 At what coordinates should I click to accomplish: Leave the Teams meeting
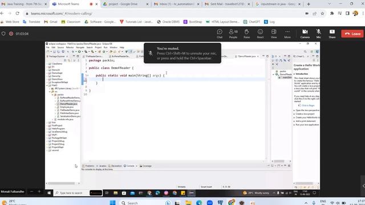pos(352,34)
